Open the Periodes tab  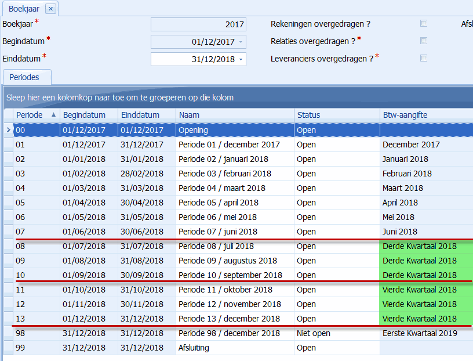(24, 77)
